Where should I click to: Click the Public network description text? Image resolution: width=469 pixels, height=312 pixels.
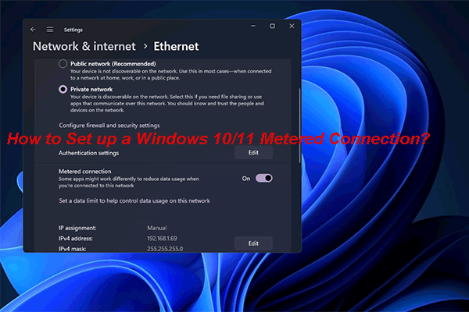coord(170,75)
